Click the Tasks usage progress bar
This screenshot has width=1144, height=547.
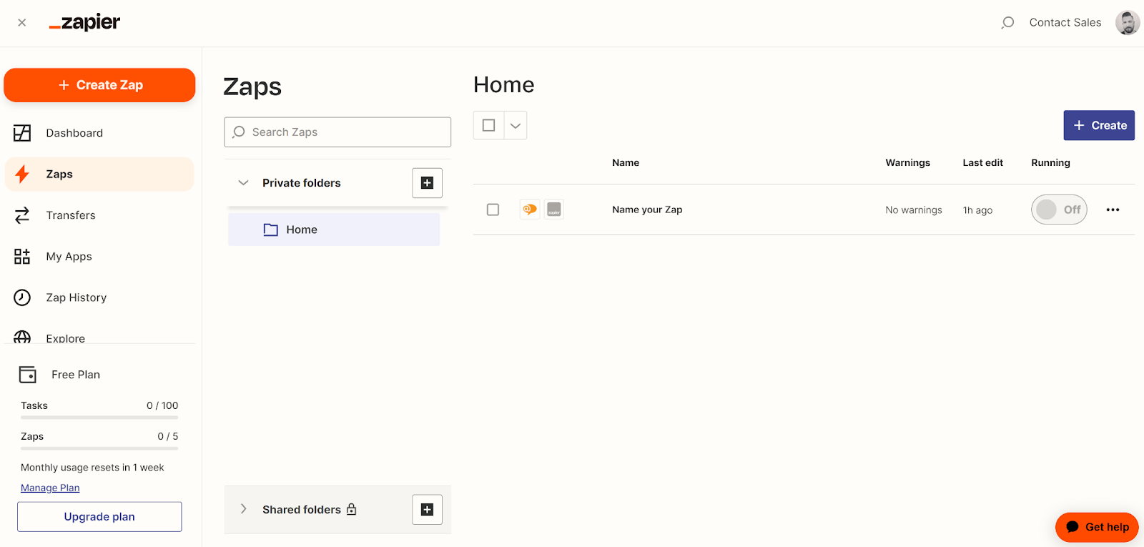[99, 418]
